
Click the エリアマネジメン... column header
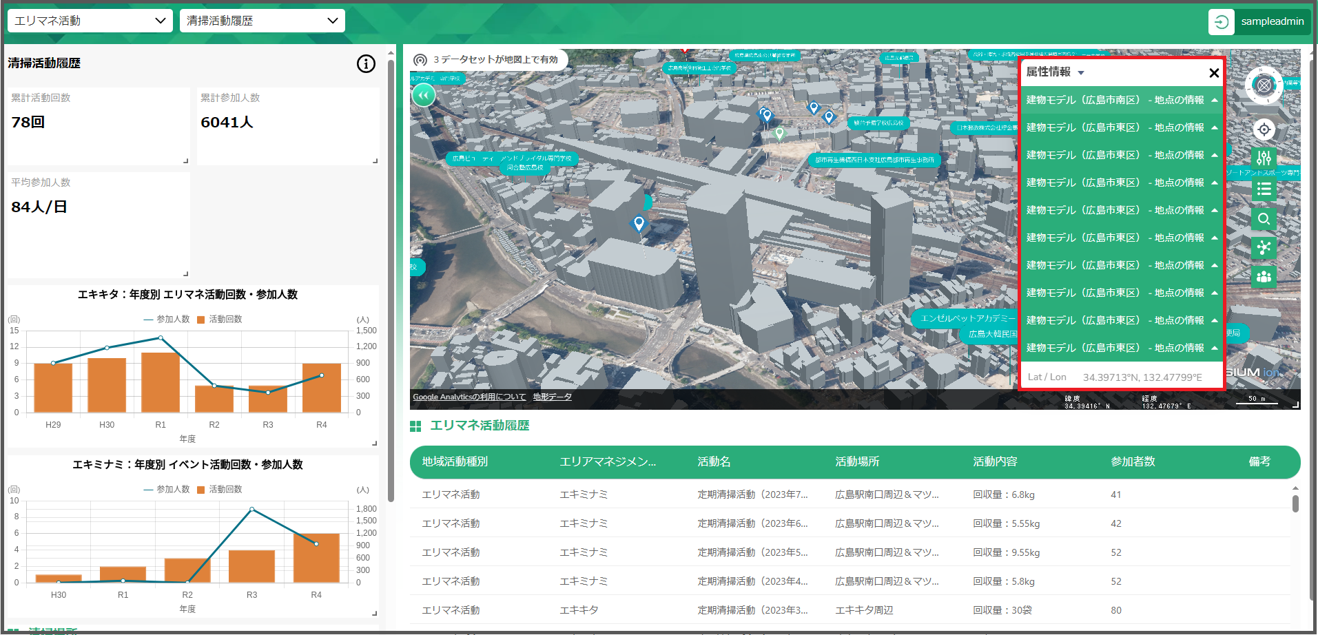tap(608, 461)
